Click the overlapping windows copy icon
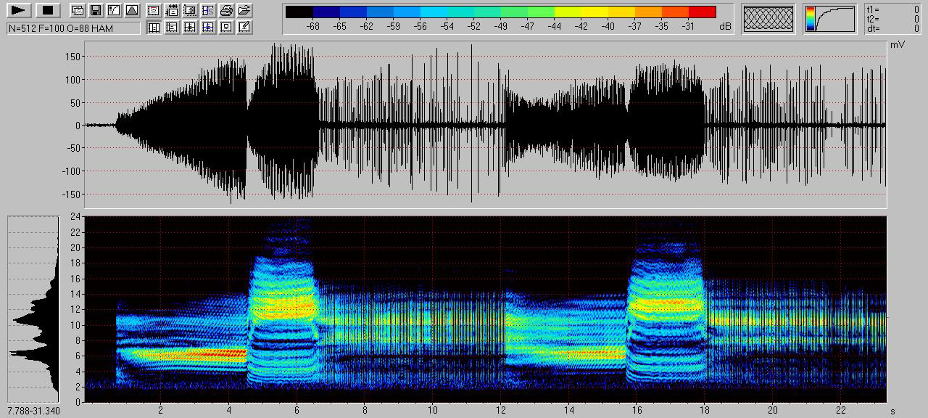Screen dimensions: 928x418 (78, 10)
